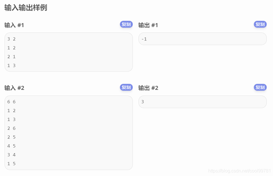Click the 输入输出样例 section heading
Image resolution: width=273 pixels, height=176 pixels.
click(x=26, y=8)
